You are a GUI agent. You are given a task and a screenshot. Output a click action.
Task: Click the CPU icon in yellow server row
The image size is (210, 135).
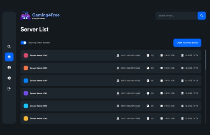(148, 118)
